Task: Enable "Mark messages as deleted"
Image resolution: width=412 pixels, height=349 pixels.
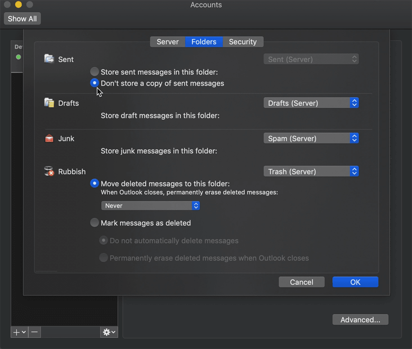Action: 94,223
